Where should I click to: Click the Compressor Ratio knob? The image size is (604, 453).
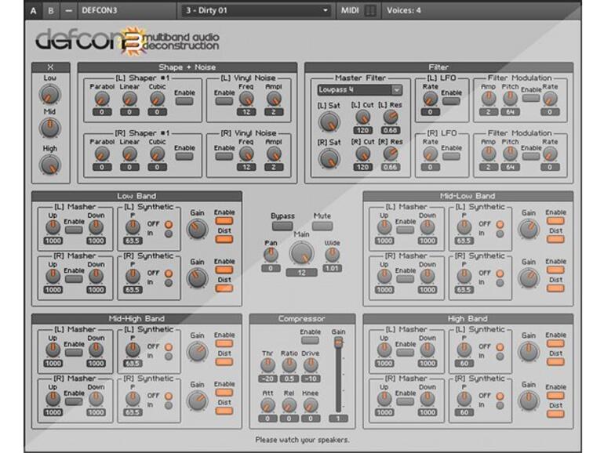coord(289,365)
